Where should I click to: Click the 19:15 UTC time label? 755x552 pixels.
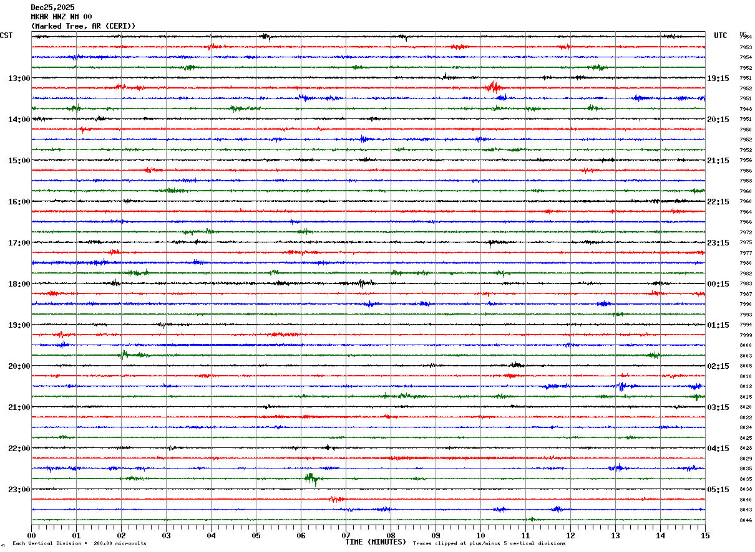pos(718,79)
